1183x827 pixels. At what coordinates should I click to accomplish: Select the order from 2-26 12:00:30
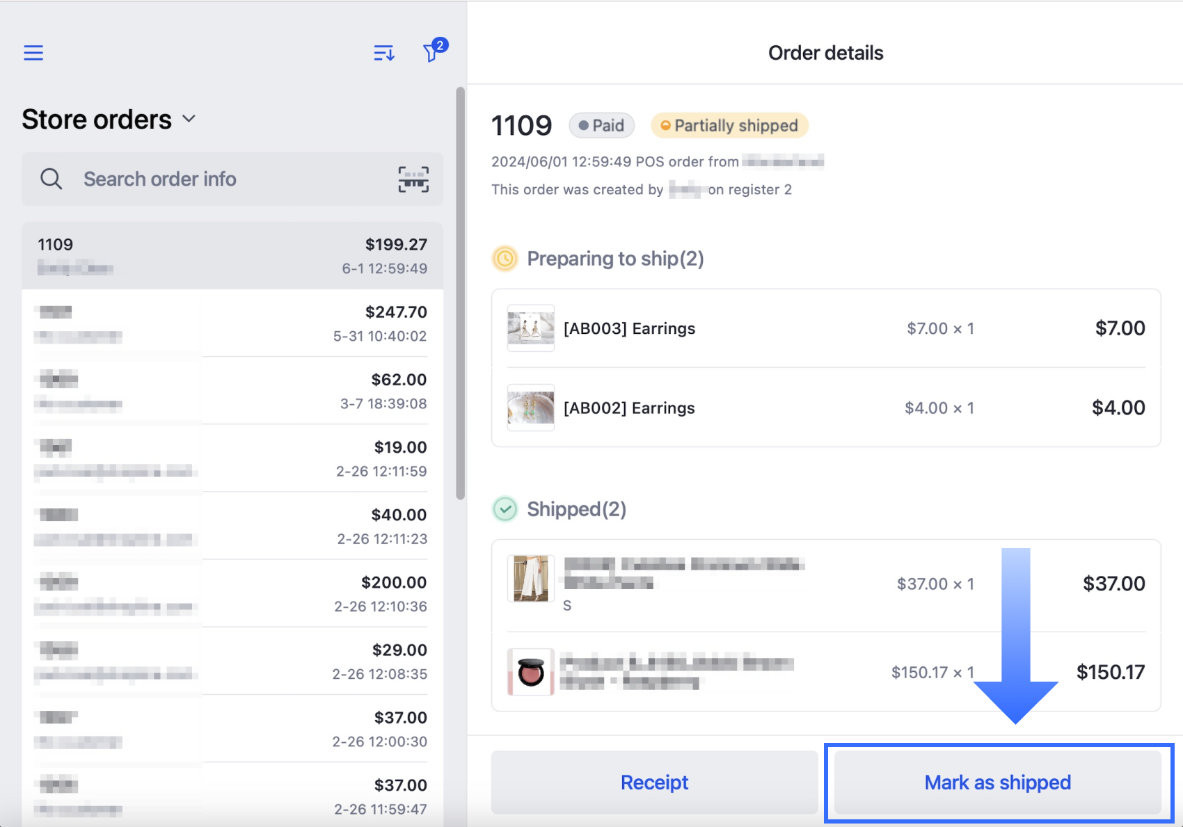coord(232,728)
